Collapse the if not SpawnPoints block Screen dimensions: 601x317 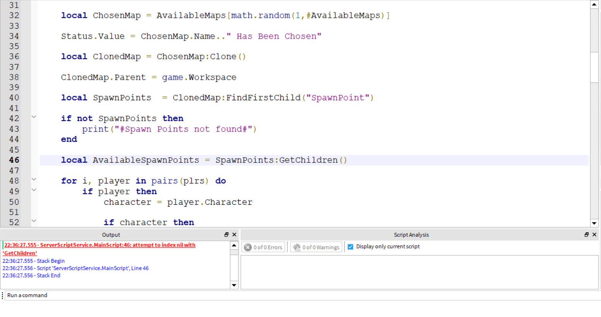34,116
